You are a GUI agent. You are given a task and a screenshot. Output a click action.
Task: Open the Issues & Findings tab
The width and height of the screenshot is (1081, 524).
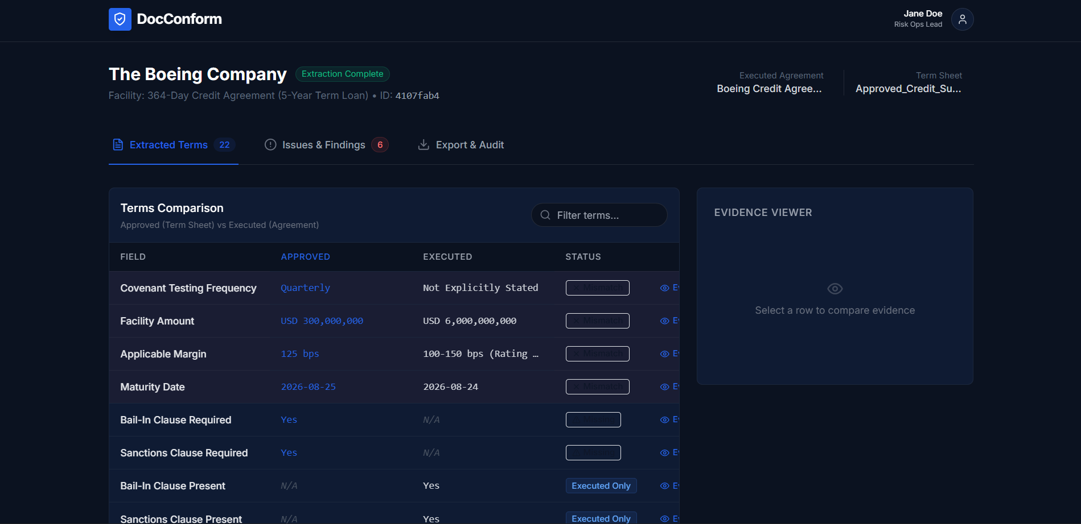pyautogui.click(x=326, y=145)
